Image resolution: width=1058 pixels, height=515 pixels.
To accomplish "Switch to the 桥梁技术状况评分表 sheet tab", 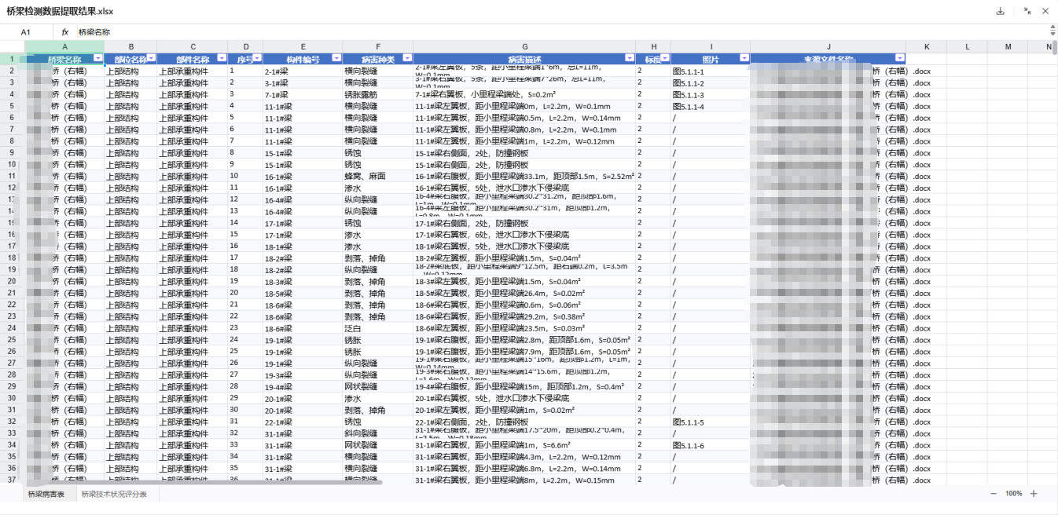I will [114, 494].
